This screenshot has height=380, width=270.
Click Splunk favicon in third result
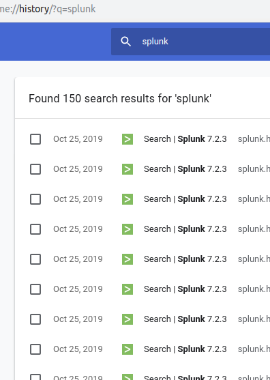(x=127, y=199)
